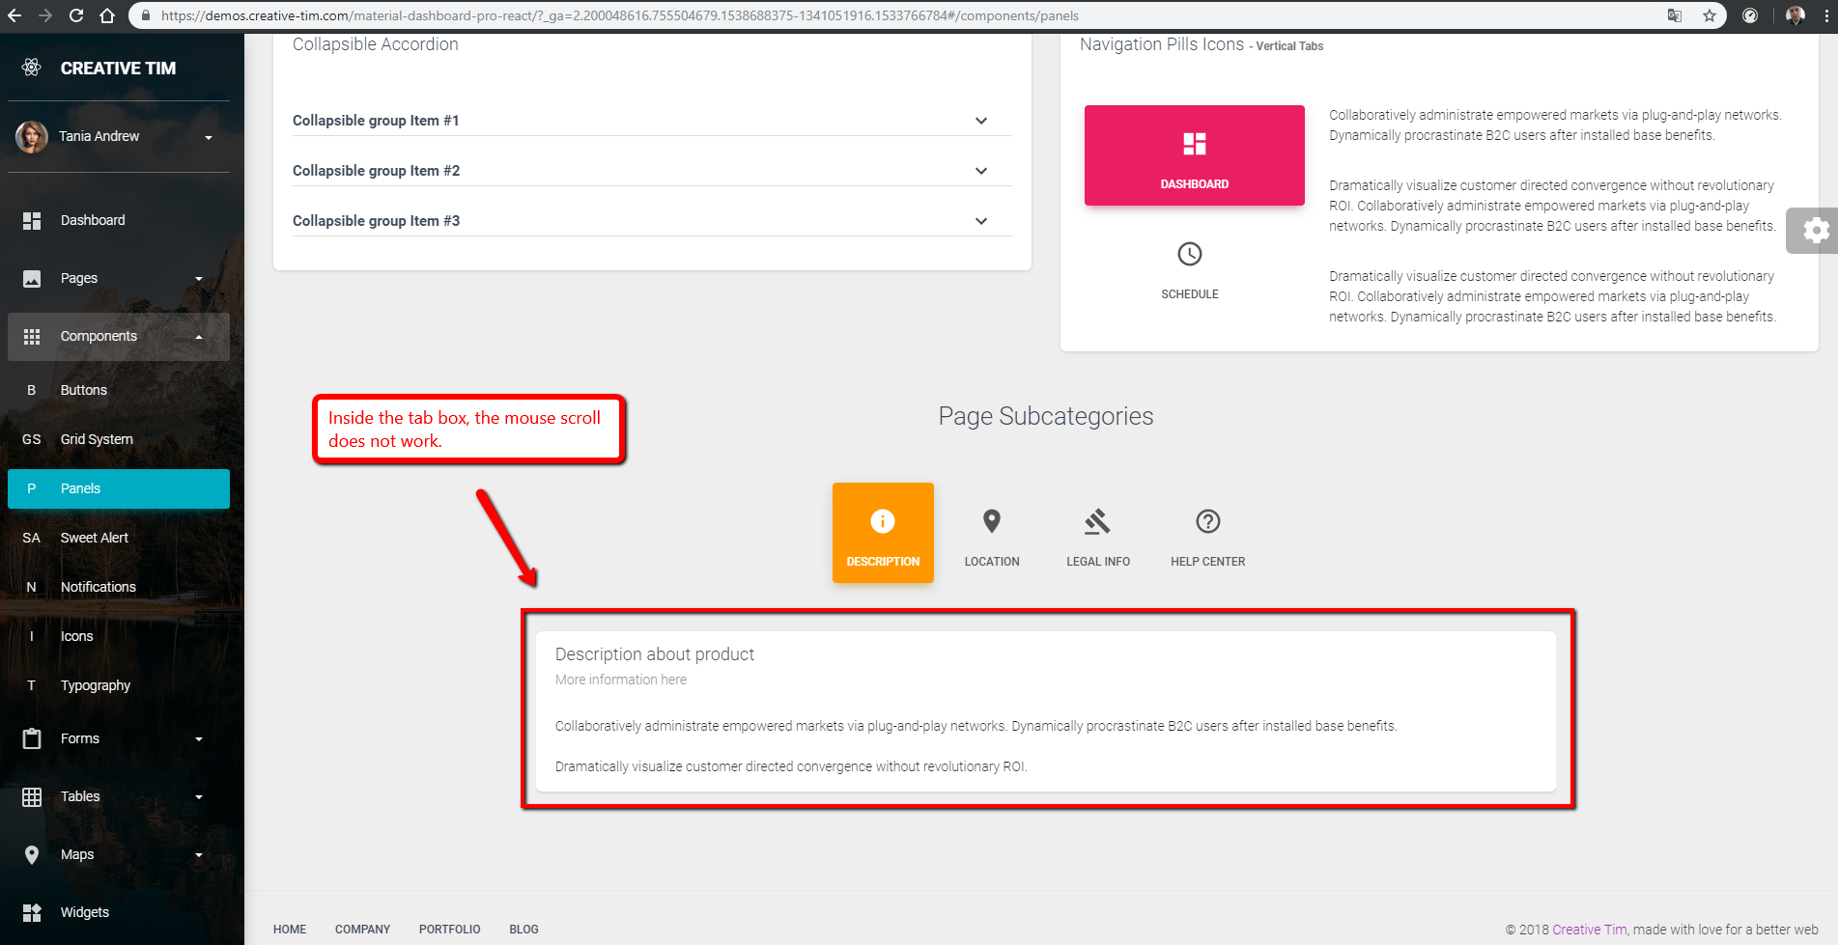The height and width of the screenshot is (945, 1838).
Task: Click the Creative Tim atom logo
Action: [x=32, y=67]
